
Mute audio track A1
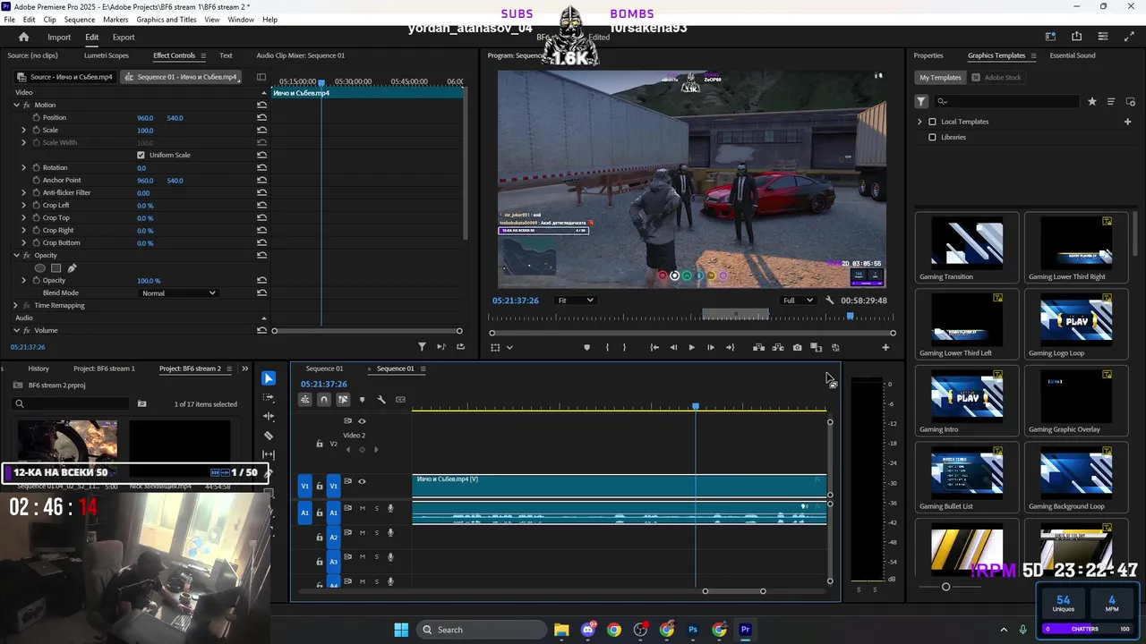(x=362, y=508)
